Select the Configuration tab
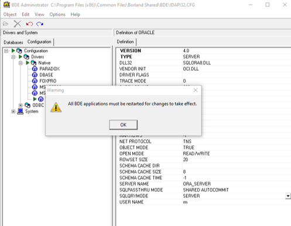Viewport: 291px width, 226px height. coord(39,42)
